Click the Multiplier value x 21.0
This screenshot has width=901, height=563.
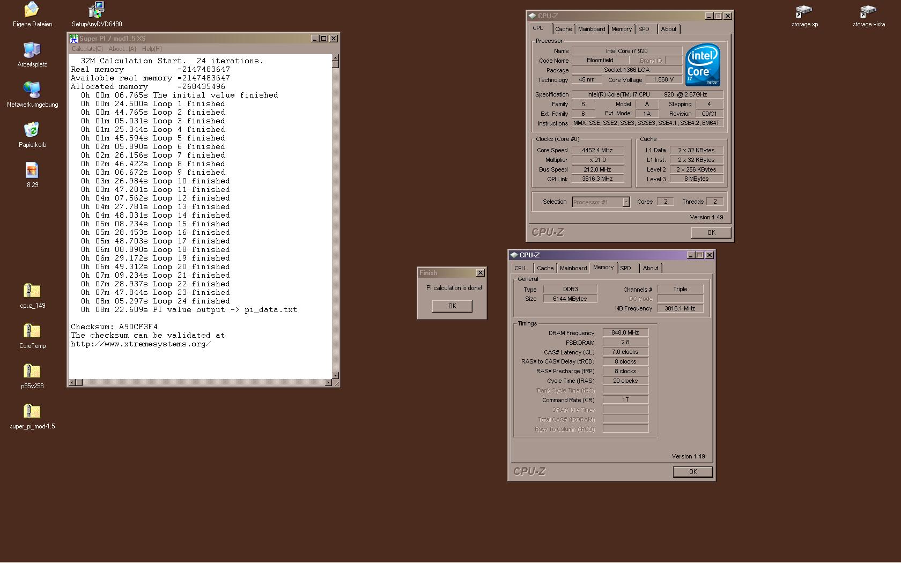pyautogui.click(x=597, y=160)
